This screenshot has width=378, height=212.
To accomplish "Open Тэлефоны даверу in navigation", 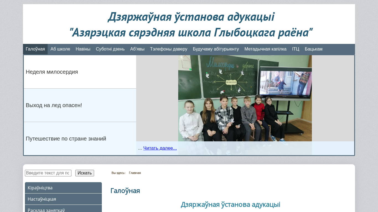I will coord(169,49).
